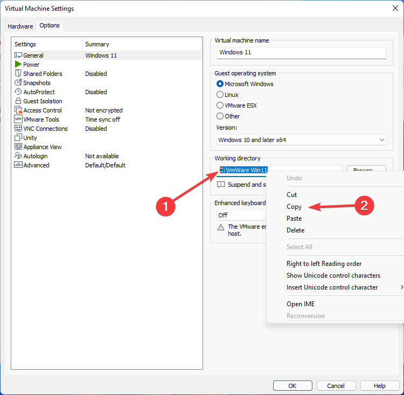Click the Snapshots clock icon

coord(18,82)
